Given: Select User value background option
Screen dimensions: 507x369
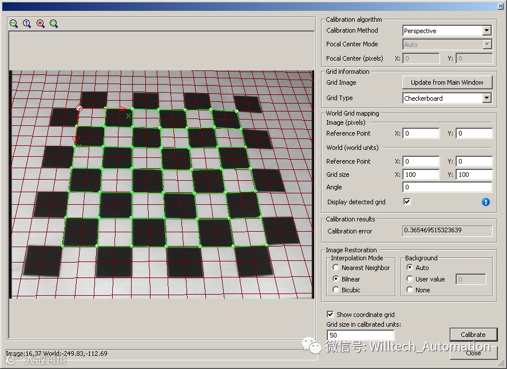Looking at the screenshot, I should [x=410, y=279].
